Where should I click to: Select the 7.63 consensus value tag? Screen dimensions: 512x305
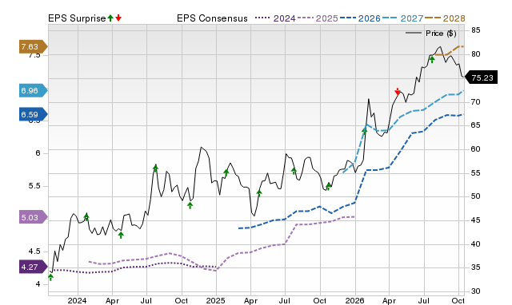click(x=33, y=46)
